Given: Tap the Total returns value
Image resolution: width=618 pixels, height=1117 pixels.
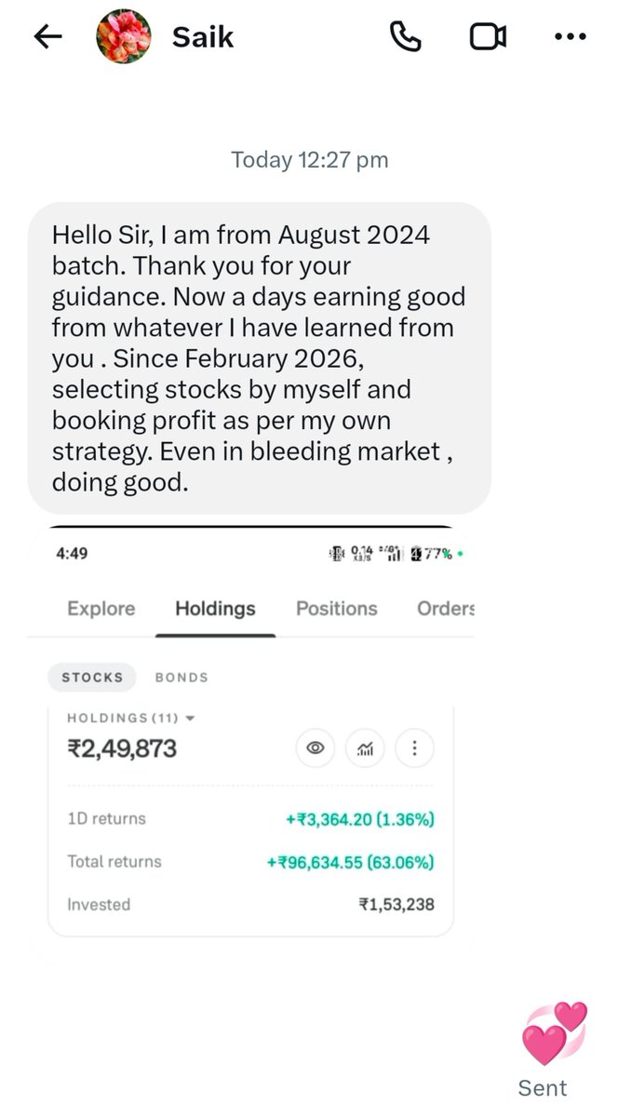Looking at the screenshot, I should click(x=350, y=862).
